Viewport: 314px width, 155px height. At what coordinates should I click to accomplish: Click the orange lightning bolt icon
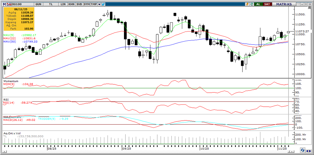[247, 4]
